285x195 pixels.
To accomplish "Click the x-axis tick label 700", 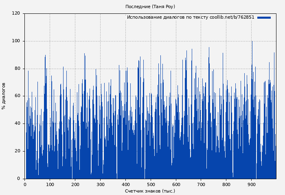I will (201, 184).
